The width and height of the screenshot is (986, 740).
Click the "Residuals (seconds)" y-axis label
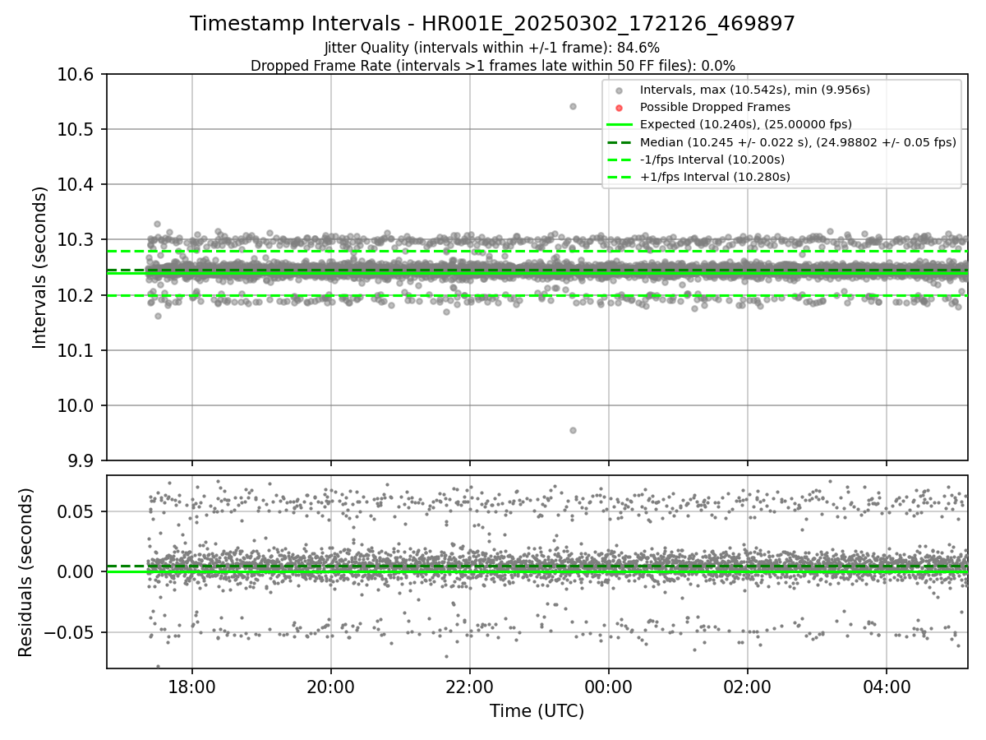coord(25,572)
